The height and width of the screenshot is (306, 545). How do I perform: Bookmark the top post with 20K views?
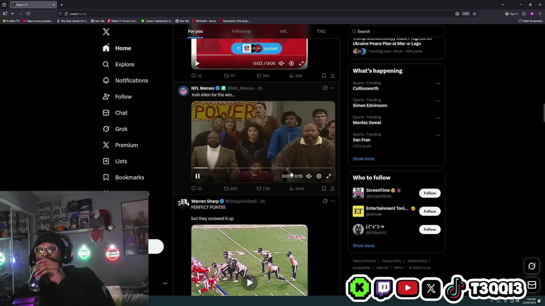[324, 76]
